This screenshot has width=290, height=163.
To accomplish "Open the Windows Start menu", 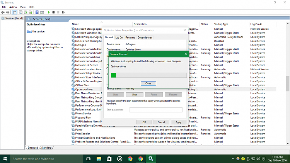I will coord(5,159).
